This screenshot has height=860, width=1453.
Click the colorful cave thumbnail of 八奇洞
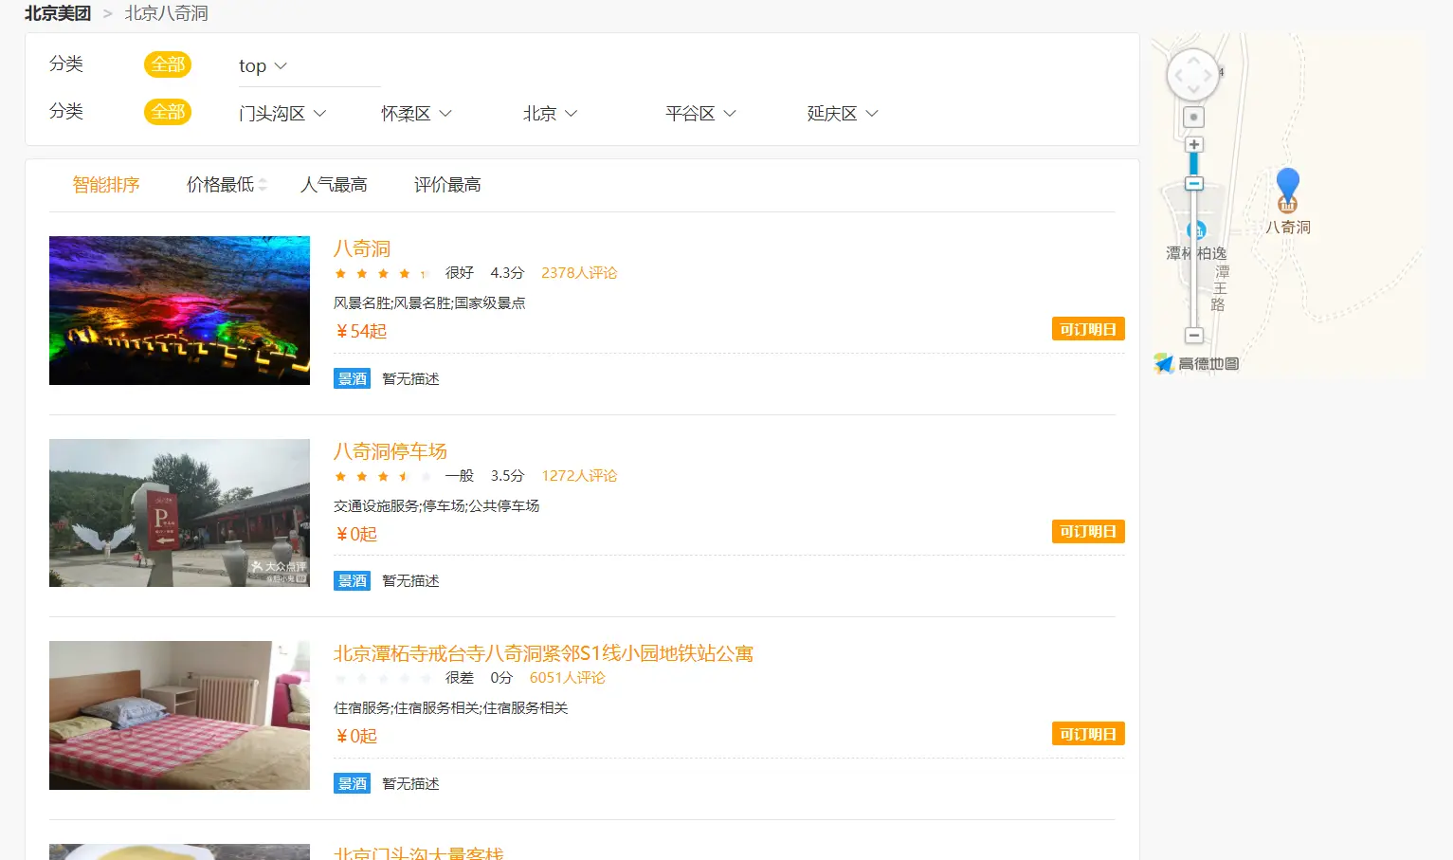tap(179, 310)
